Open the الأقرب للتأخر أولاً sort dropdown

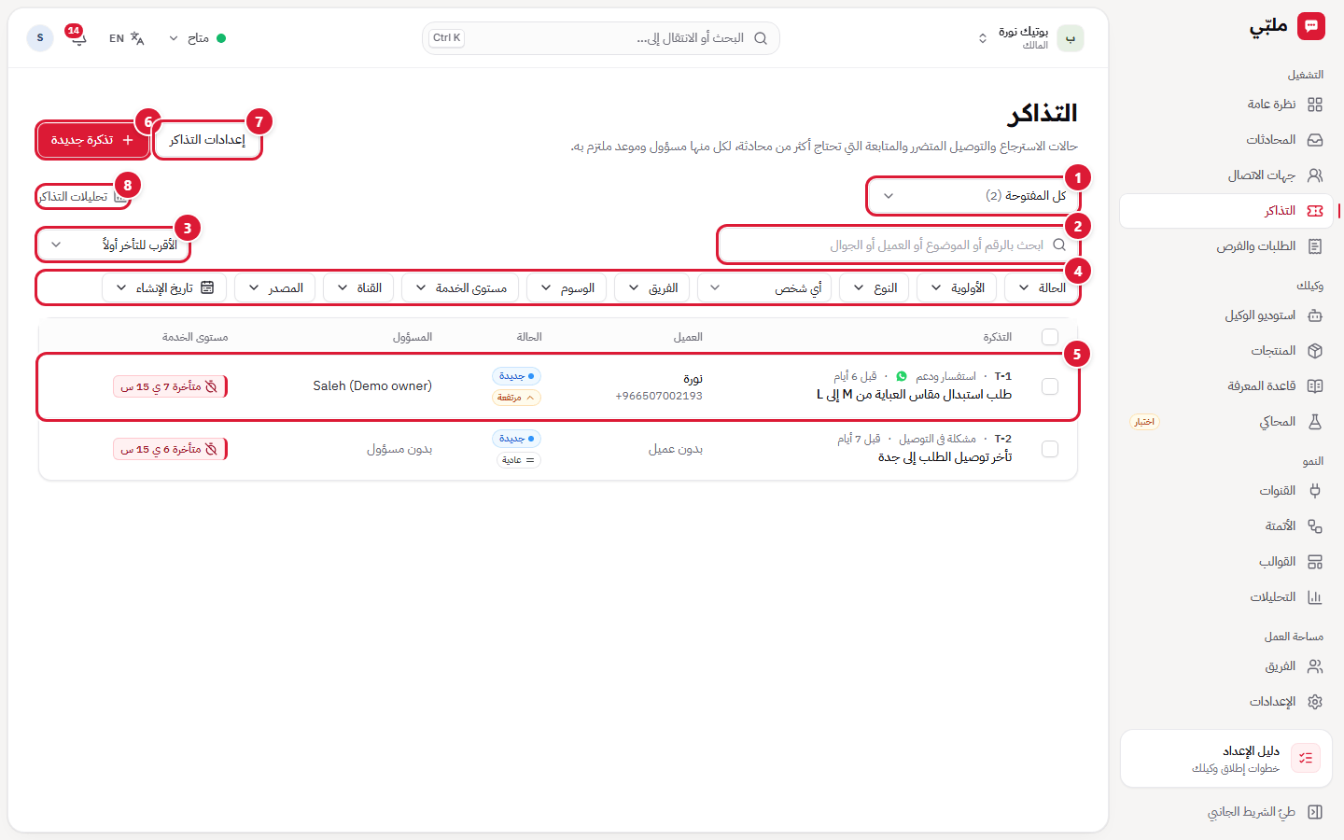[x=114, y=245]
